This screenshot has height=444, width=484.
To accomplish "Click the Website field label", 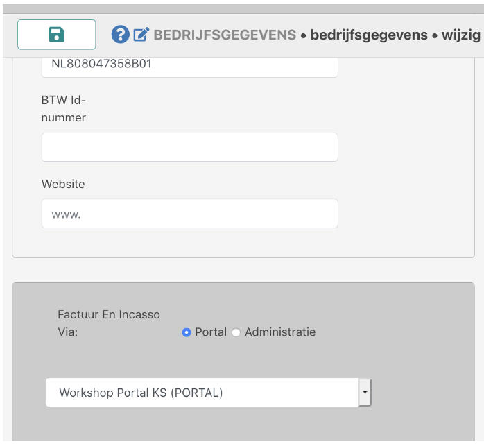I will 63,184.
